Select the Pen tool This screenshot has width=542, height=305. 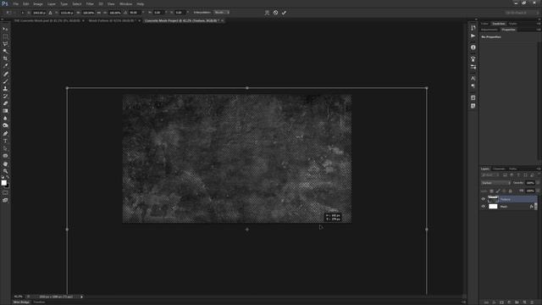pos(5,134)
